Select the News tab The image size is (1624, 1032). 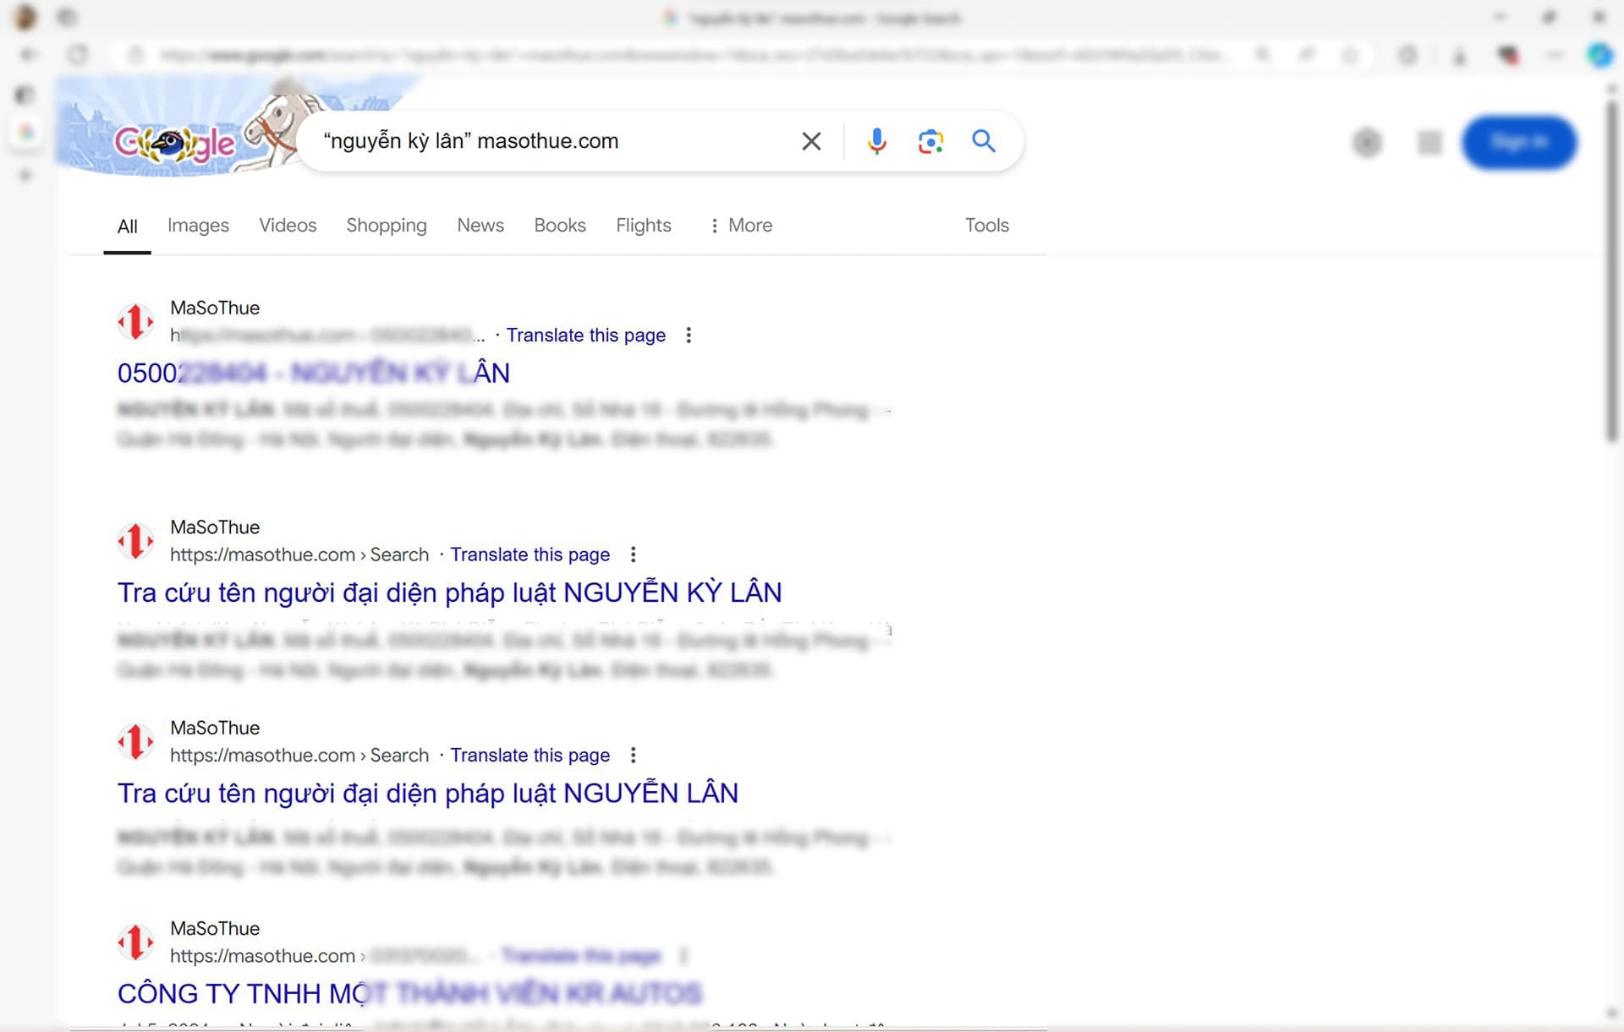pos(480,226)
